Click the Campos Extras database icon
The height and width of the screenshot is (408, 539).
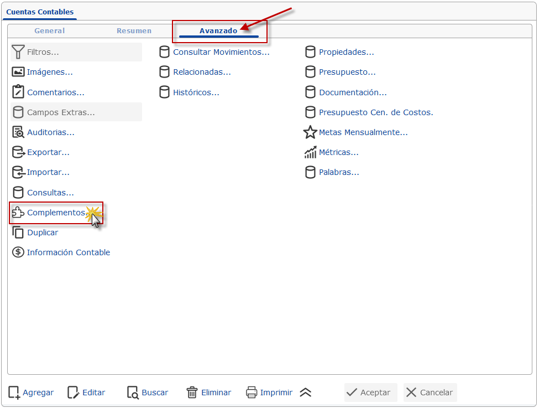[x=18, y=112]
